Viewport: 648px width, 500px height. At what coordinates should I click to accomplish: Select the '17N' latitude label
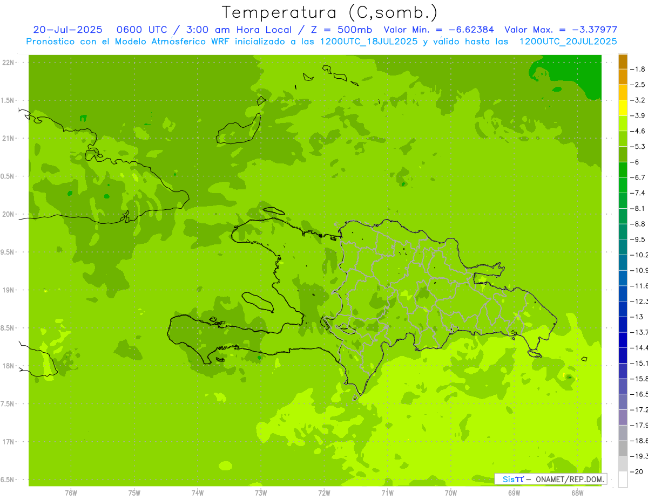click(8, 442)
